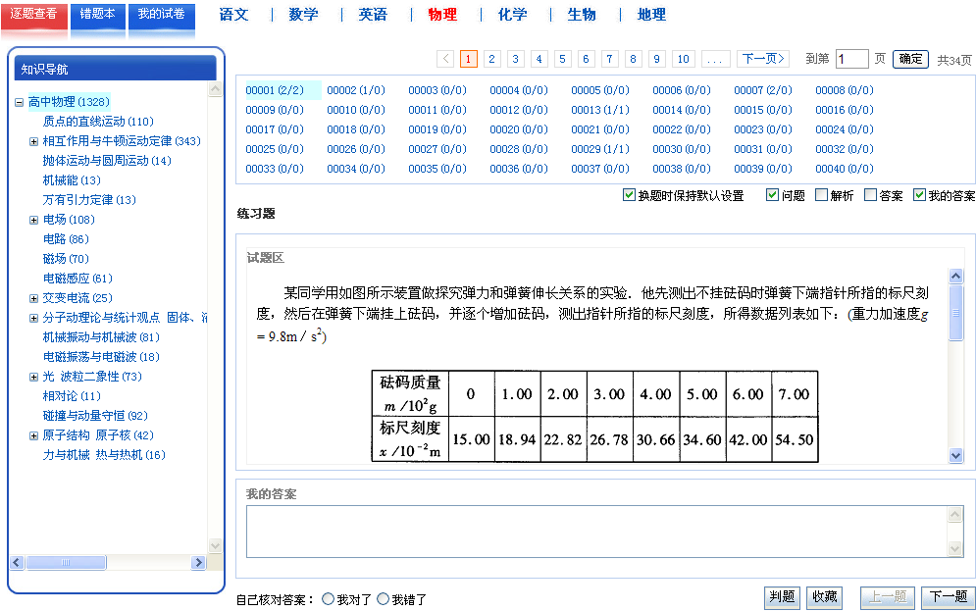
Task: Click 下一页 pagination link
Action: click(763, 59)
